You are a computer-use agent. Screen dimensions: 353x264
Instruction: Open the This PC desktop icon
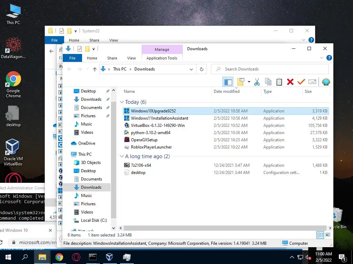[13, 14]
